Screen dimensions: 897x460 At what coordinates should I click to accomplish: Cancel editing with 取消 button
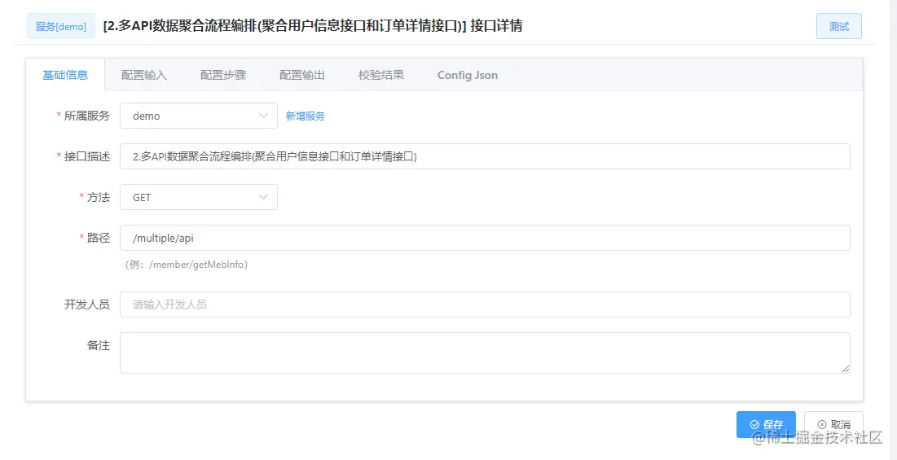pyautogui.click(x=833, y=424)
